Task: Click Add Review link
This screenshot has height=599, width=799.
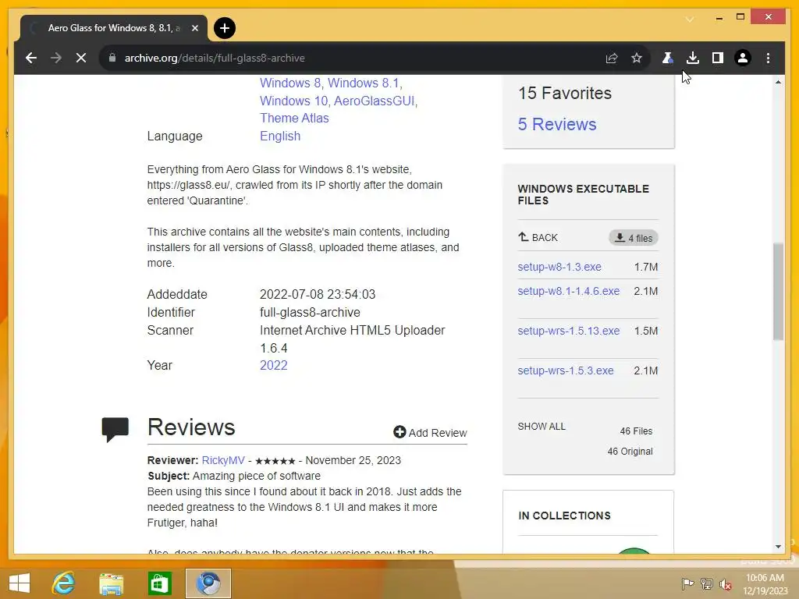Action: pyautogui.click(x=430, y=432)
